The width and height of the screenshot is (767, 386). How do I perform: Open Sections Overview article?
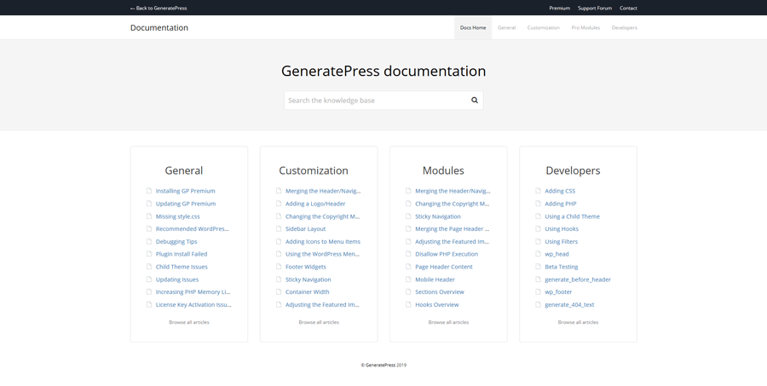tap(440, 291)
